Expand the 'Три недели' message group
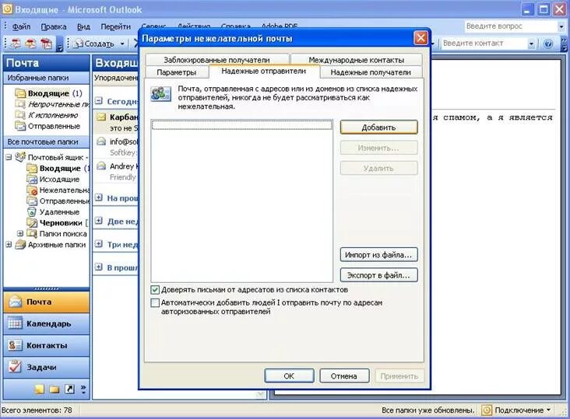The image size is (570, 419). pos(99,244)
